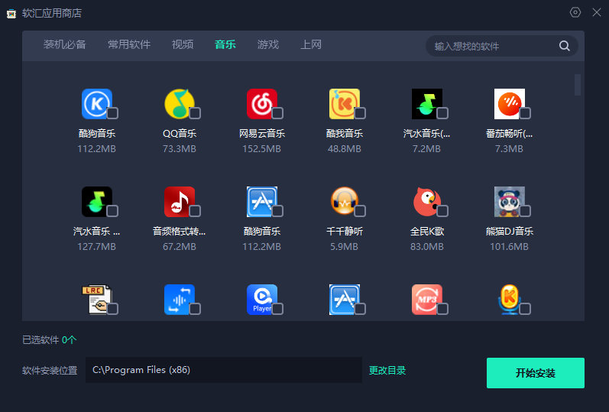Select the 酷我音乐 checkbox
This screenshot has width=609, height=412.
click(x=360, y=113)
